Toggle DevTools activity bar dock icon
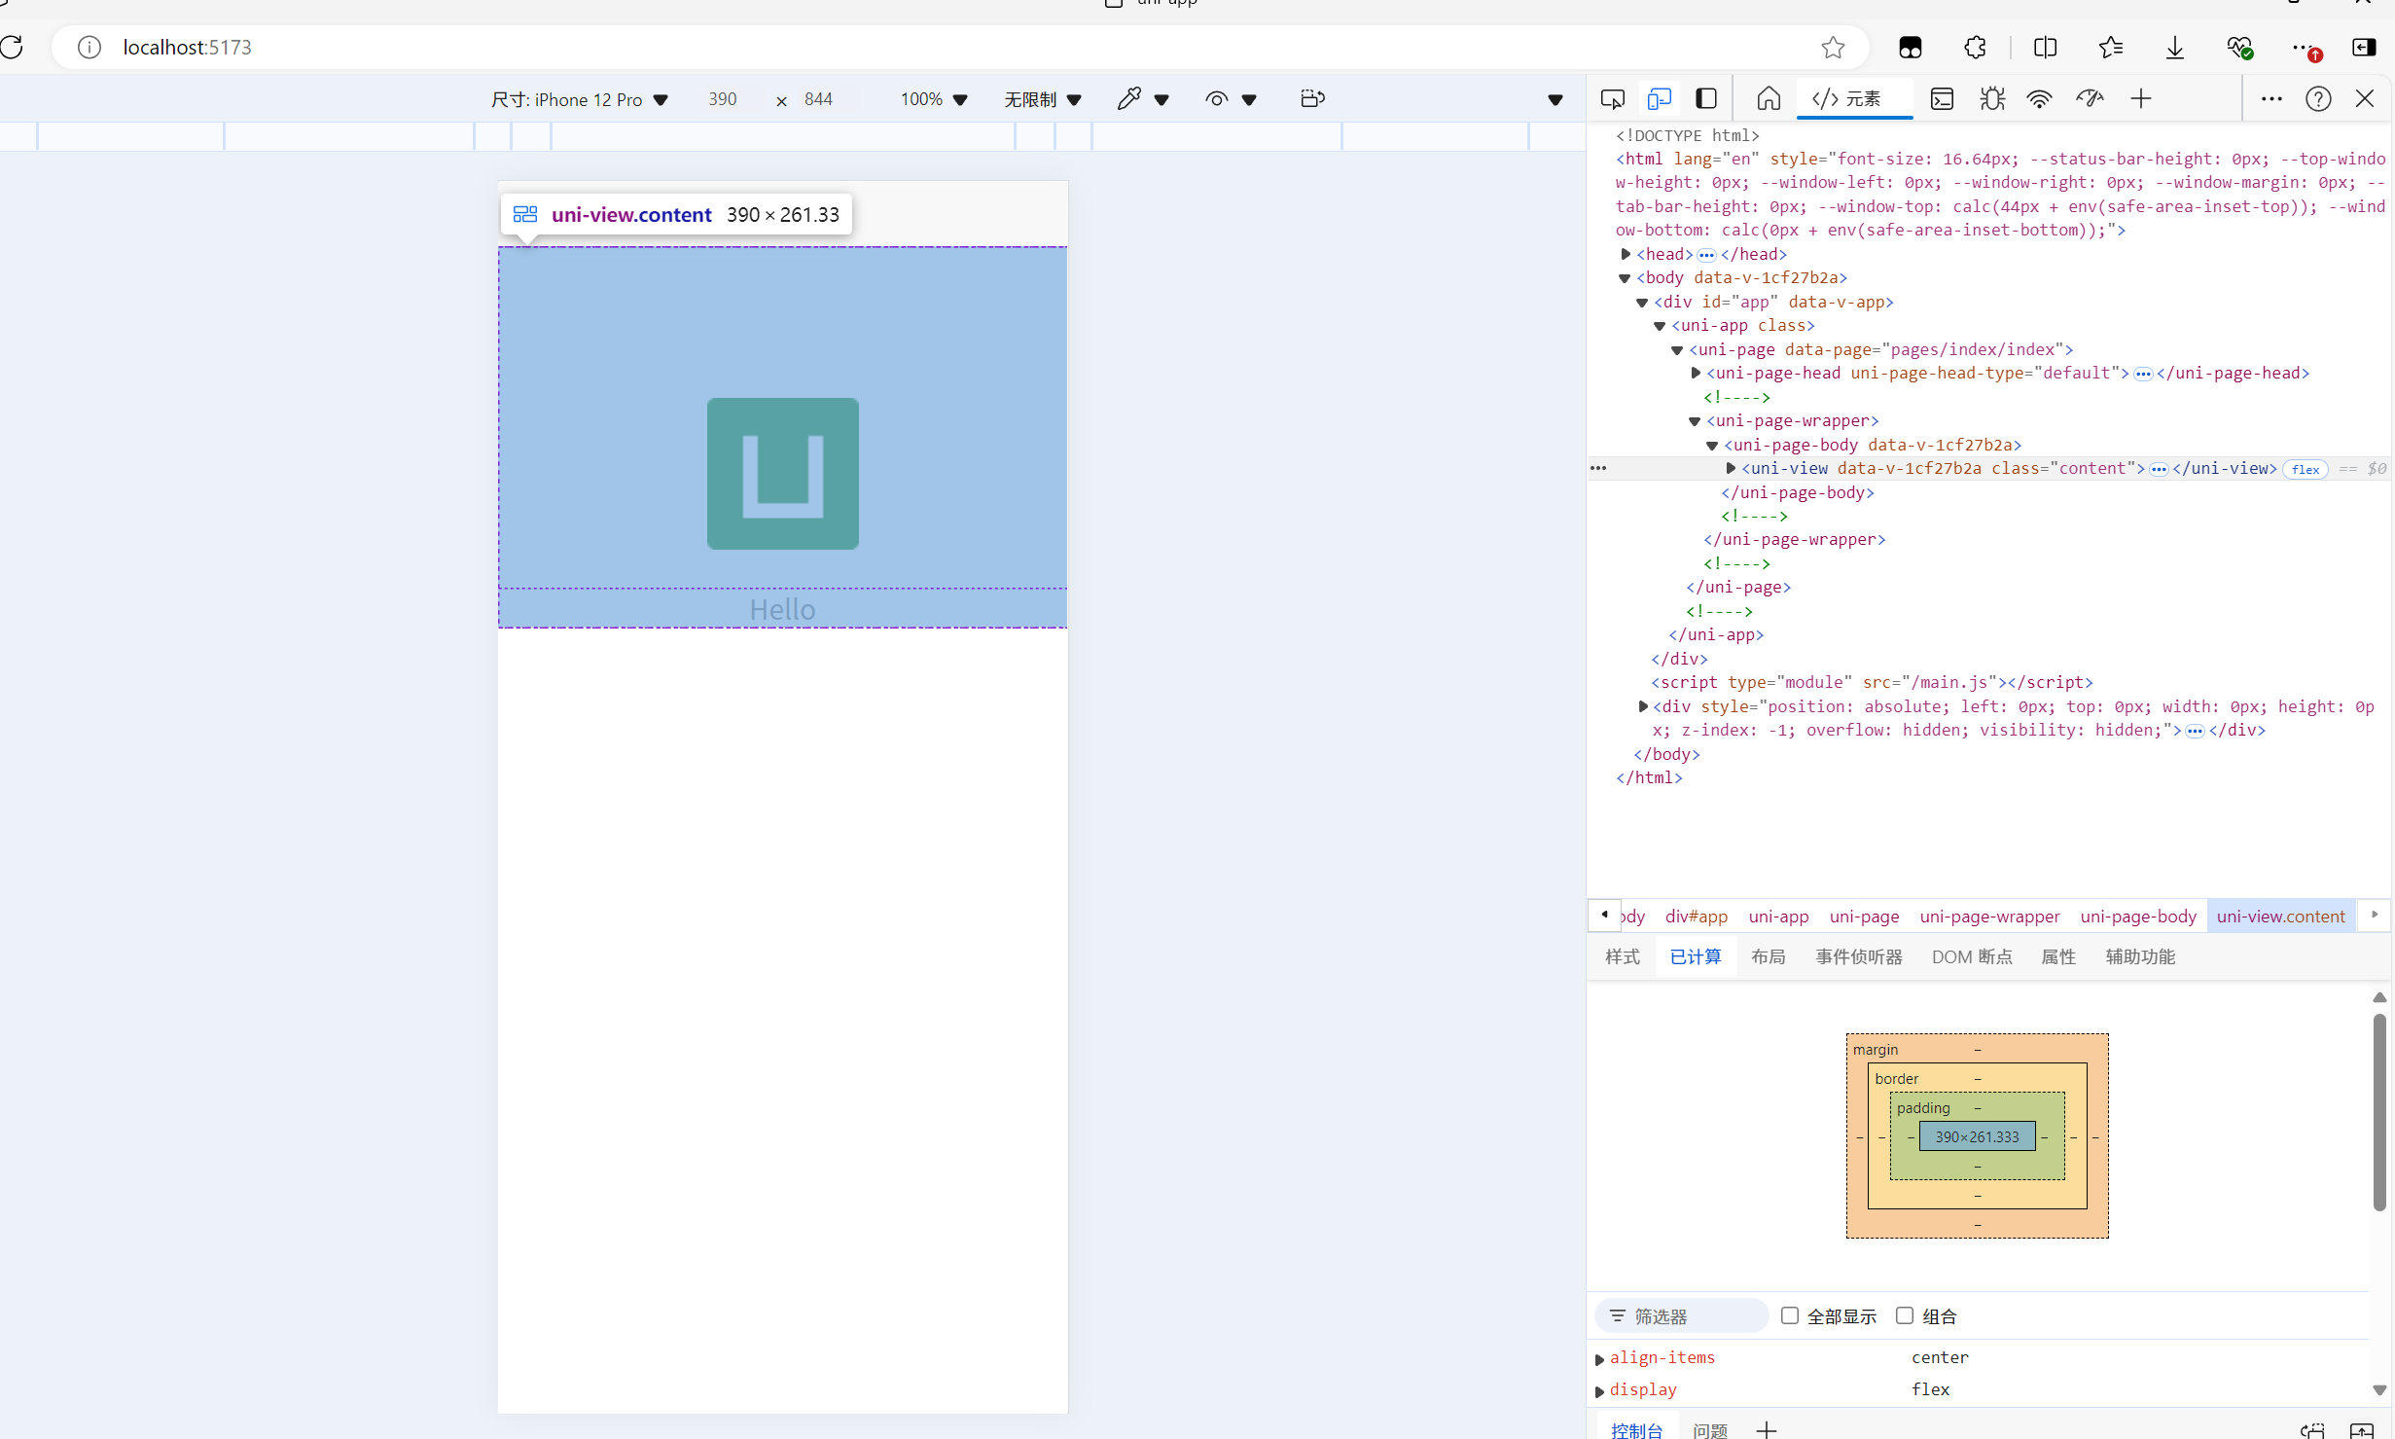 (x=1706, y=98)
